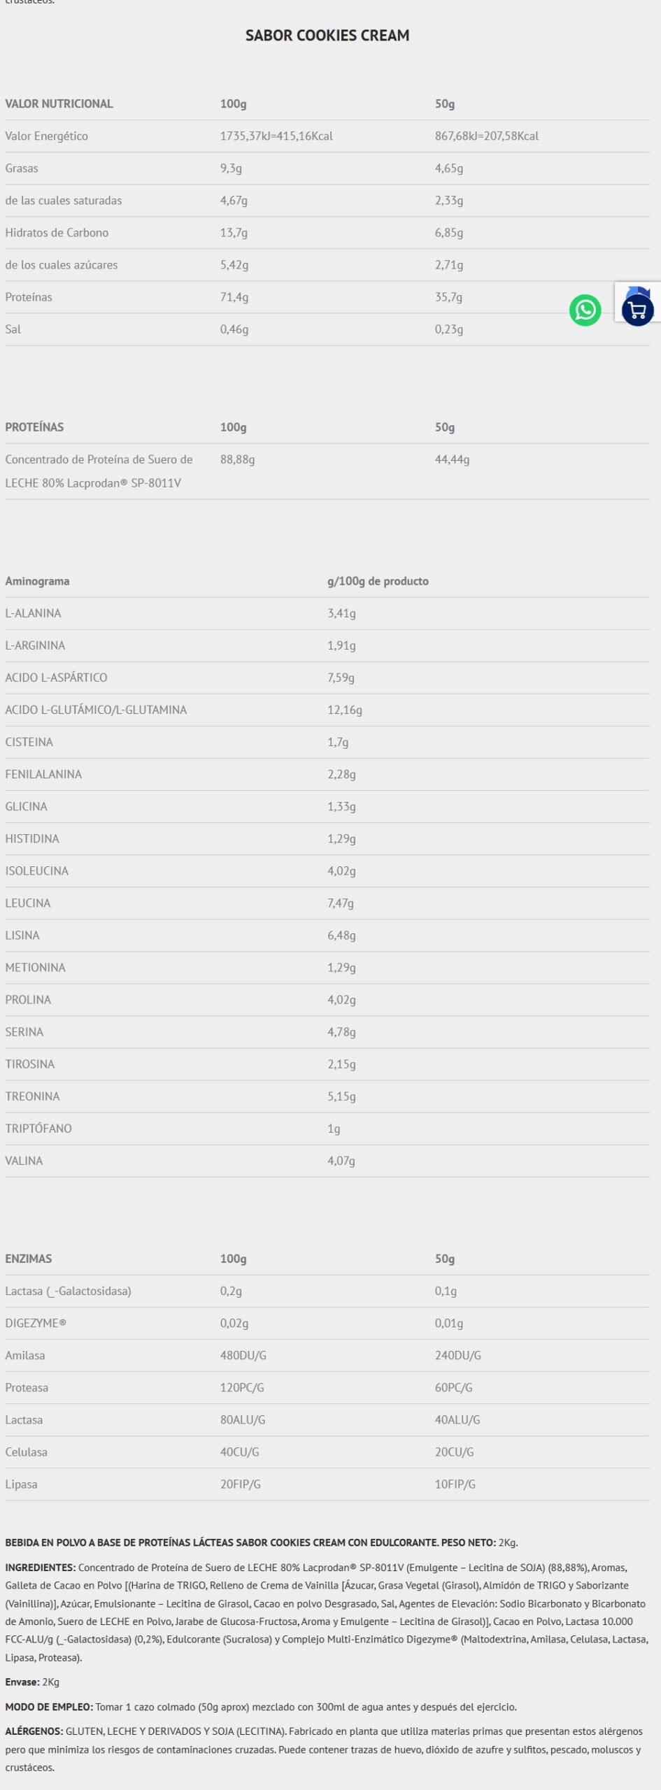Select the LEUCINA amino acid row
The image size is (661, 1790).
[28, 903]
